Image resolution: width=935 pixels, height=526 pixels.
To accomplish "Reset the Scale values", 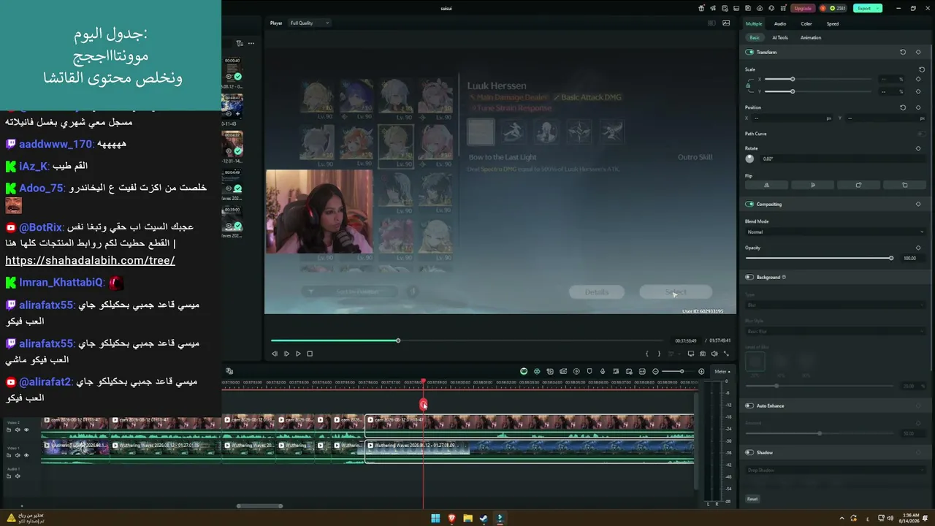I will (922, 69).
